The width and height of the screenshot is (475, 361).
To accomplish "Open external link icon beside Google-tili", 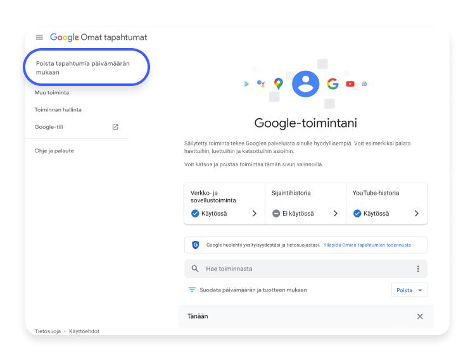I will (115, 127).
